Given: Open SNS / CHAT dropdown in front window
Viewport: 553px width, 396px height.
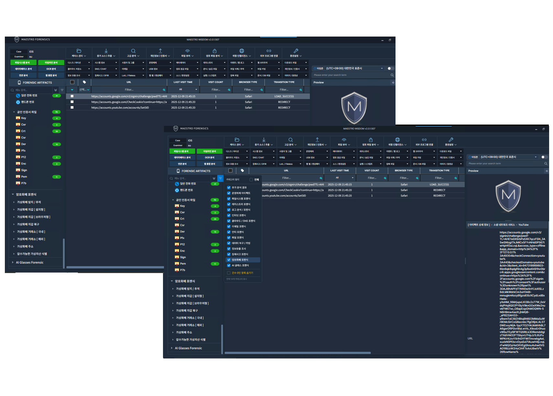Looking at the screenshot, I should coord(264,158).
